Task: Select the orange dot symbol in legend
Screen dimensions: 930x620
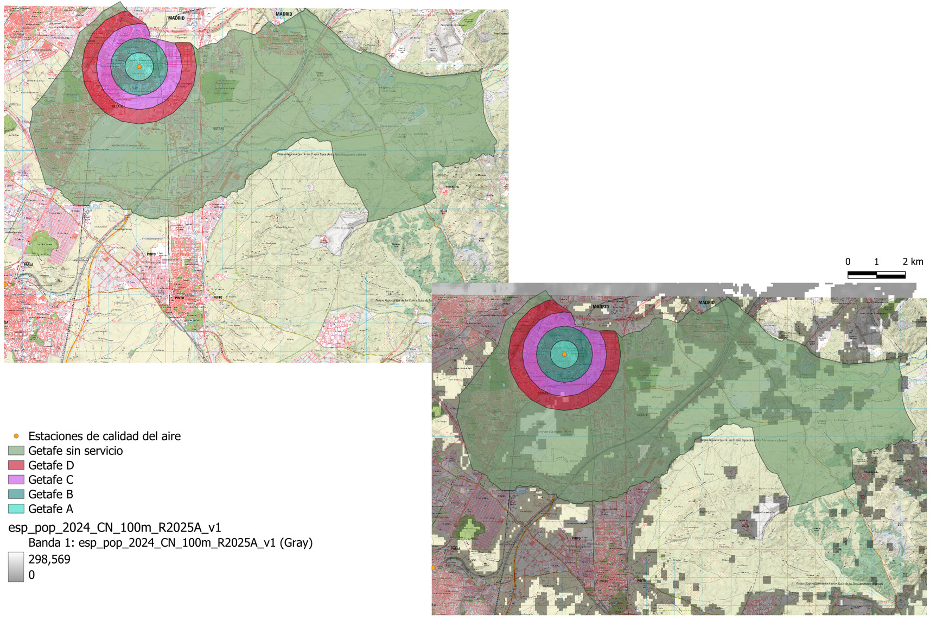Action: pyautogui.click(x=16, y=436)
